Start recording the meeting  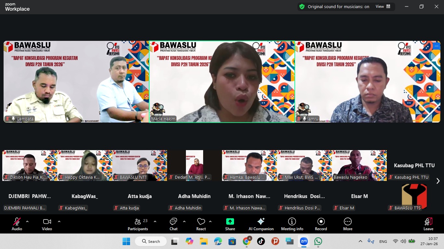coord(321,224)
